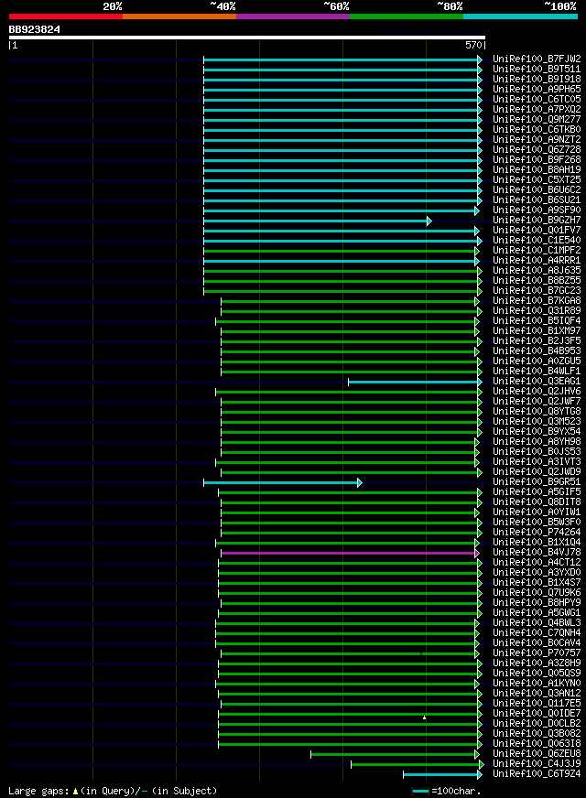Click the orange ~40% identity legend segment
Screen dimensions: 586x798
pos(179,16)
